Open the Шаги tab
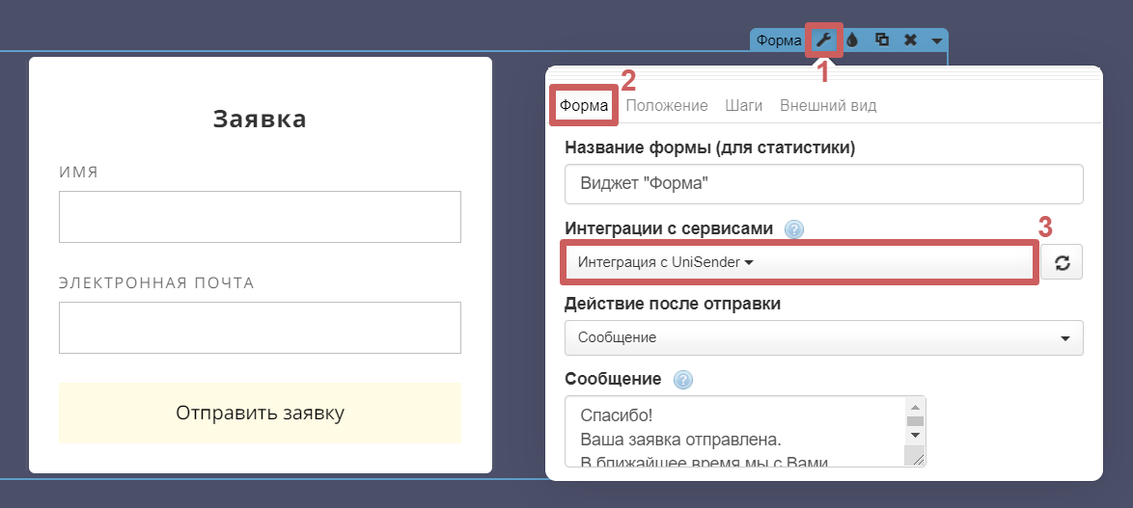 click(744, 106)
